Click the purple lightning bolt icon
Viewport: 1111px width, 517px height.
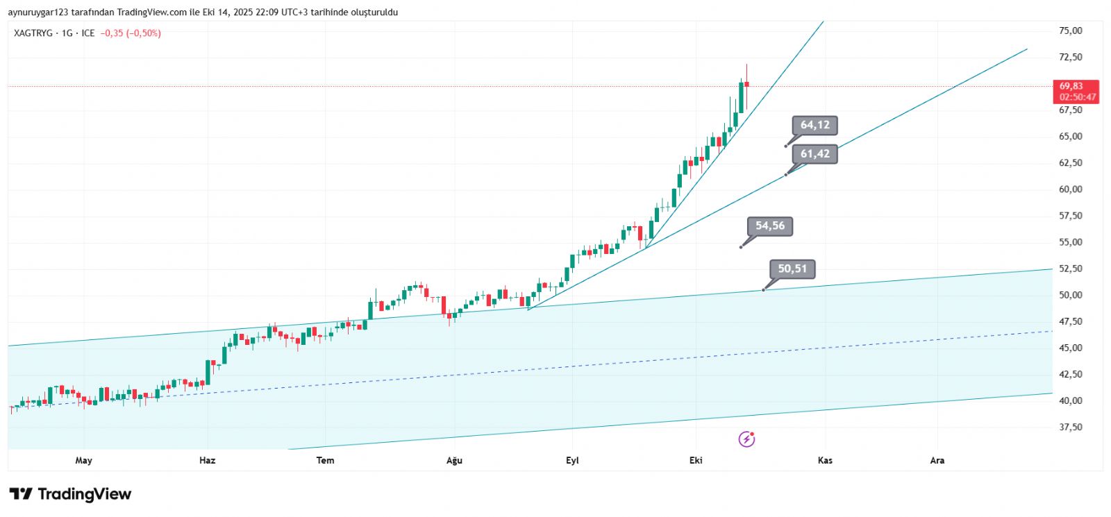pyautogui.click(x=746, y=439)
